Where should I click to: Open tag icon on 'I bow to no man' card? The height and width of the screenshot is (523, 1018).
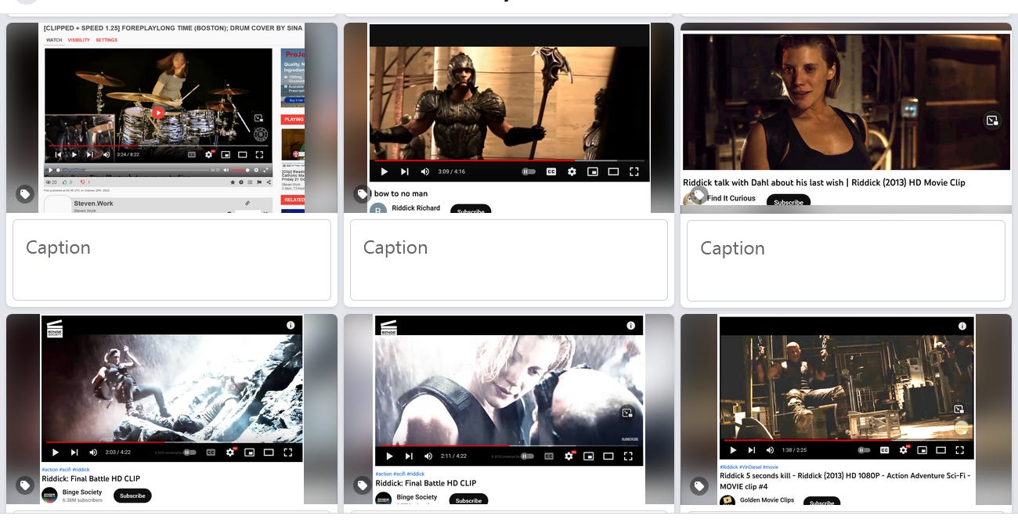pos(362,194)
